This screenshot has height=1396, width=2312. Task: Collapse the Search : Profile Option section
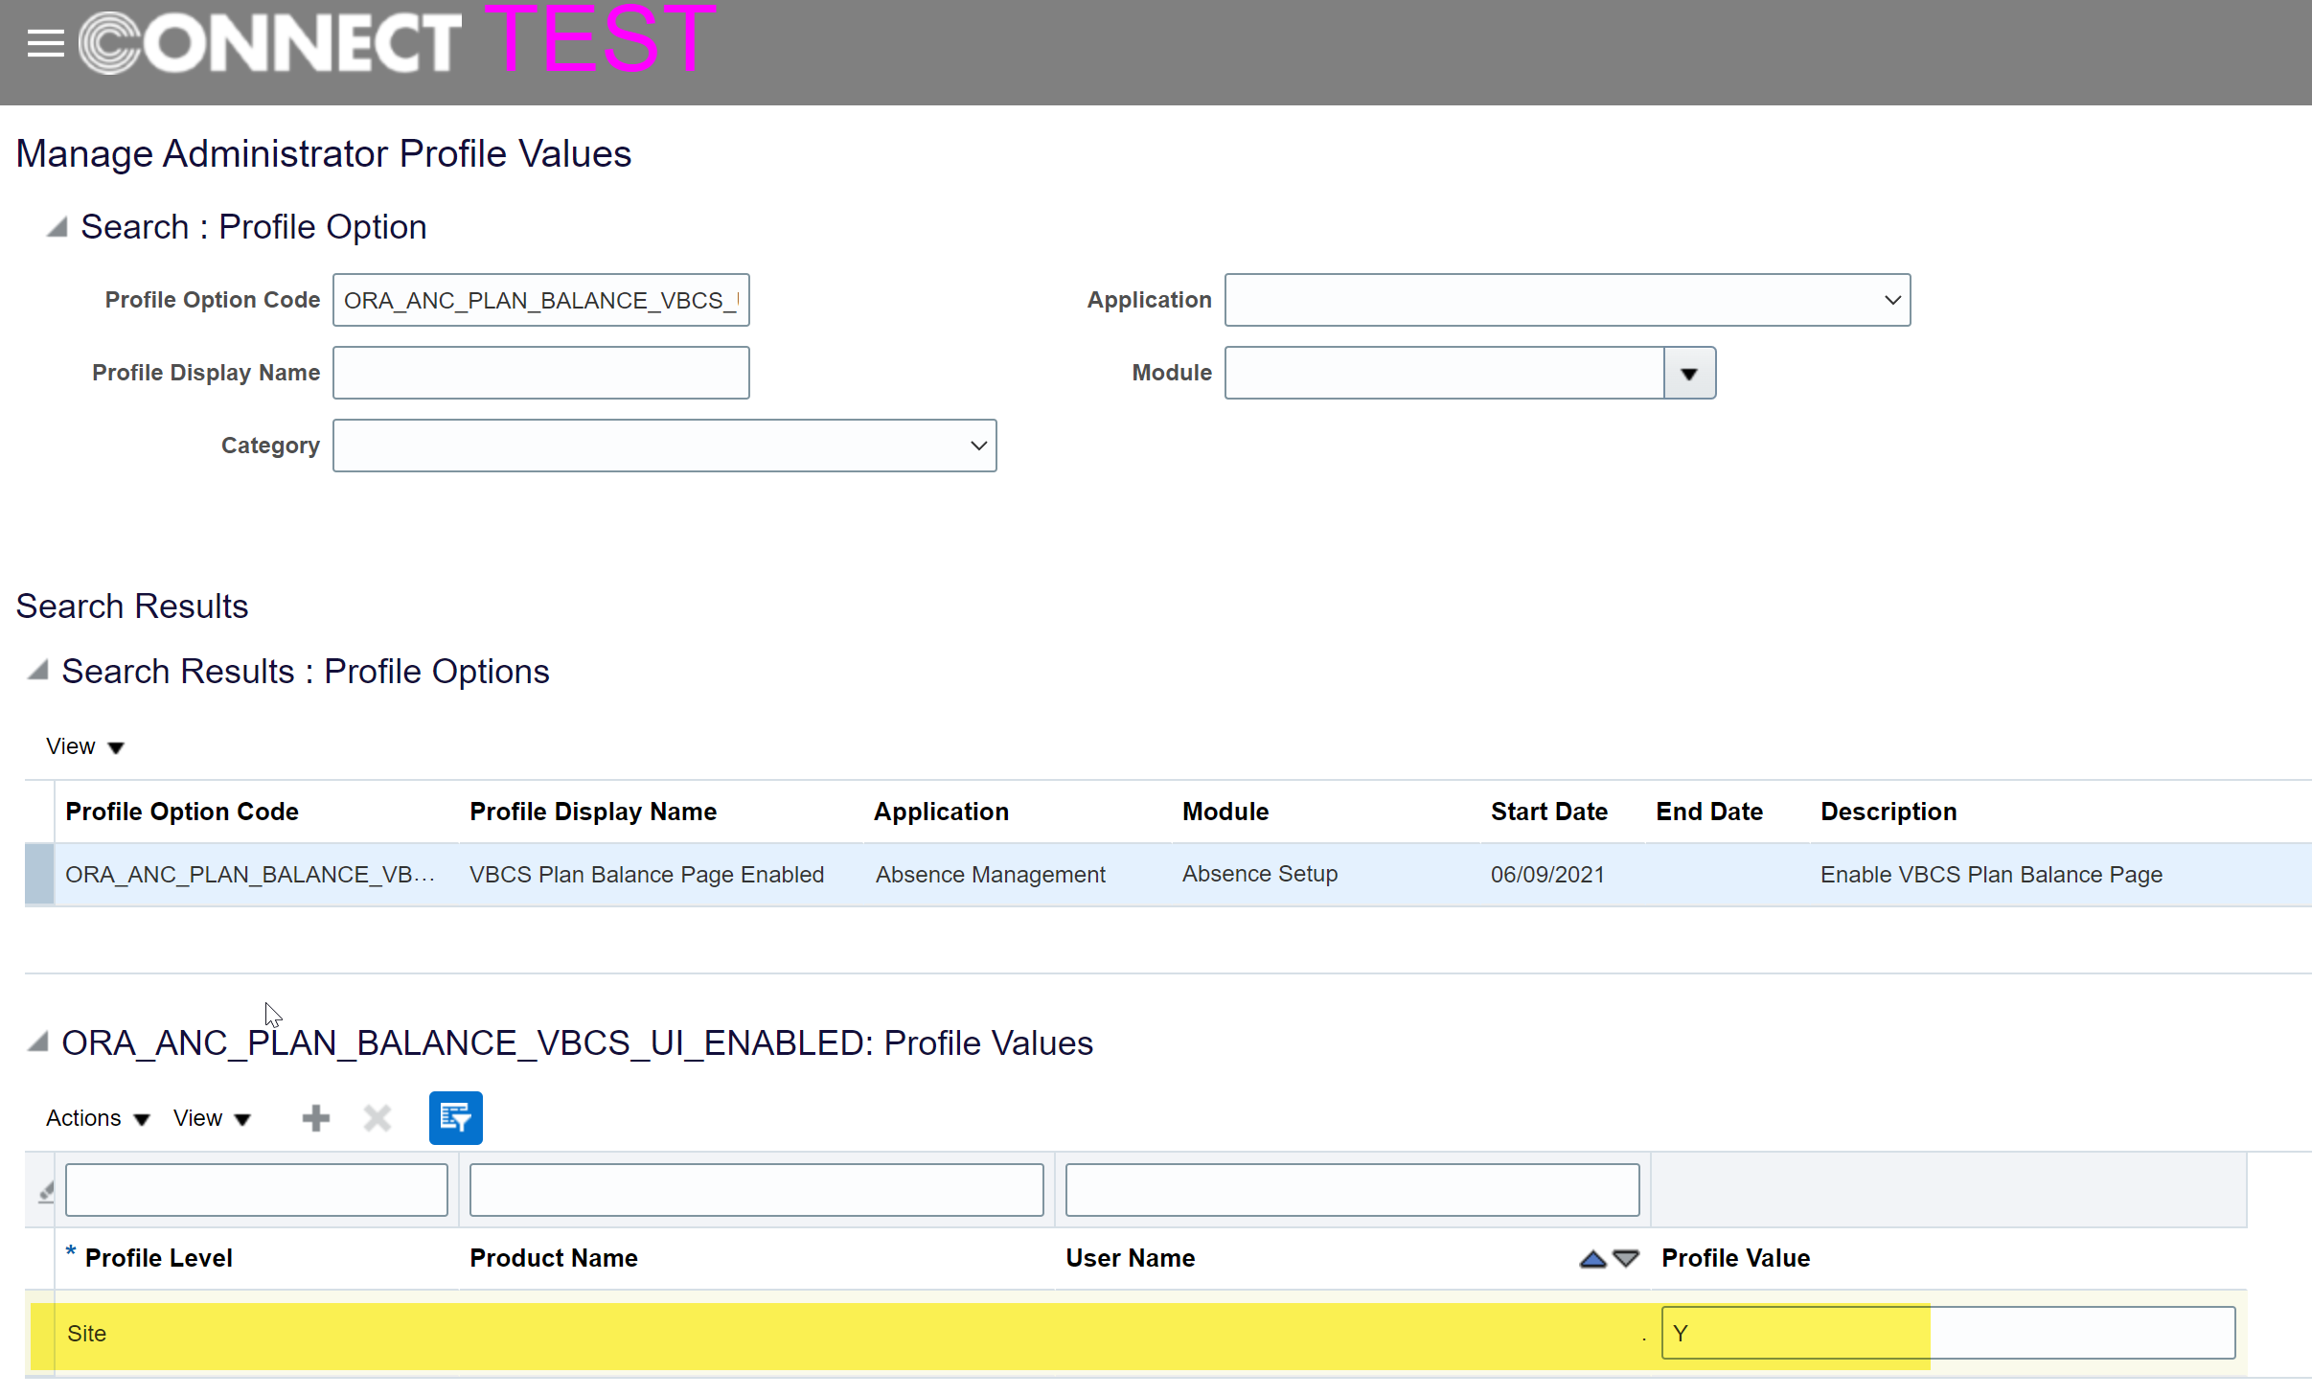[x=55, y=226]
